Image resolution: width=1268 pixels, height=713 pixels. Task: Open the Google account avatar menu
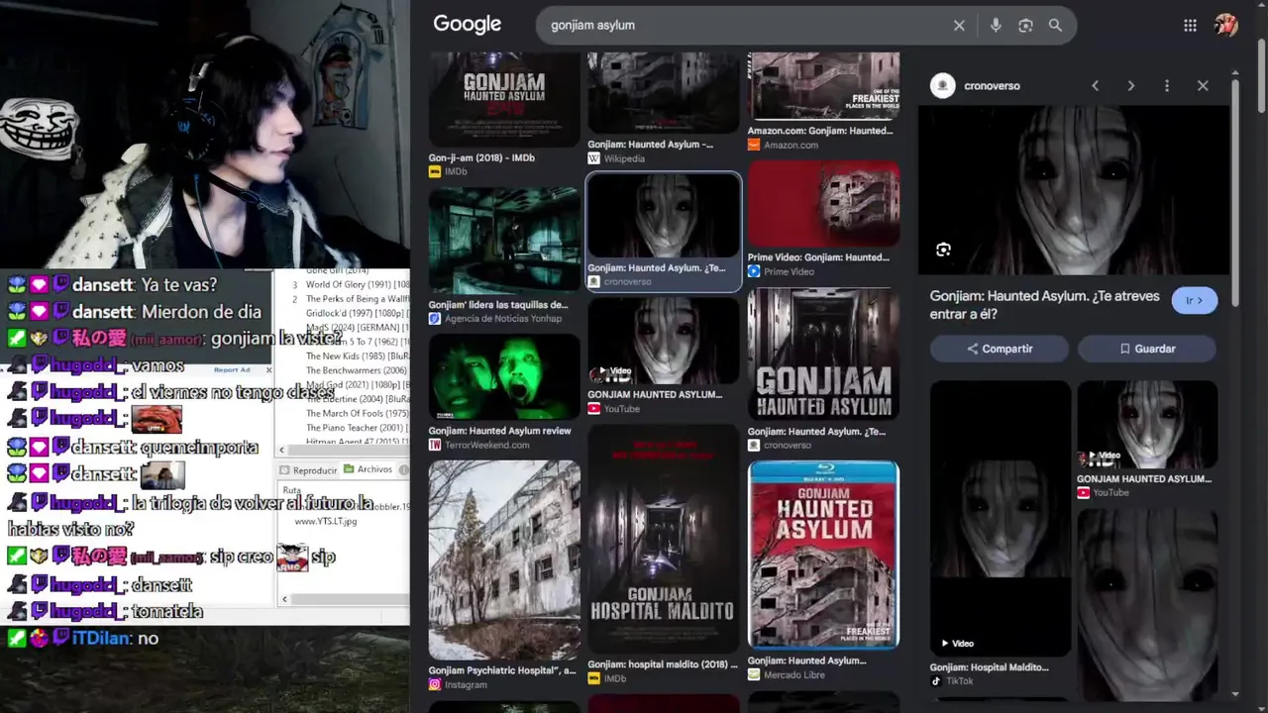pos(1225,26)
